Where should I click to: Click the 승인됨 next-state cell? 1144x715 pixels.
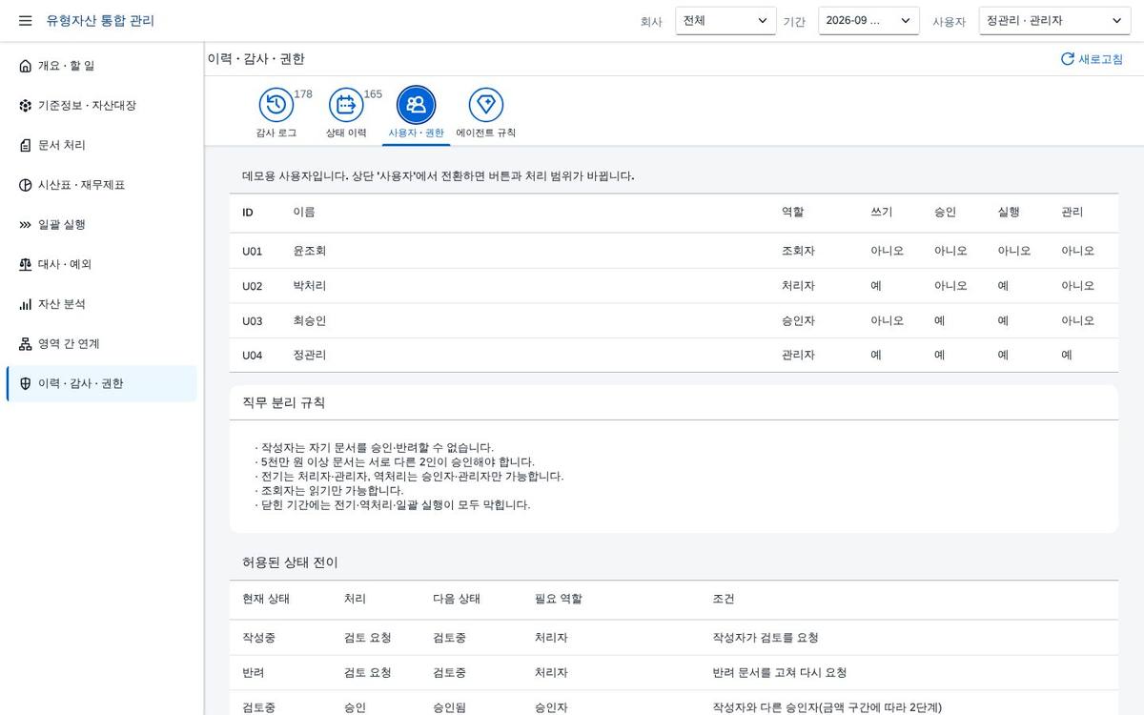click(x=450, y=707)
